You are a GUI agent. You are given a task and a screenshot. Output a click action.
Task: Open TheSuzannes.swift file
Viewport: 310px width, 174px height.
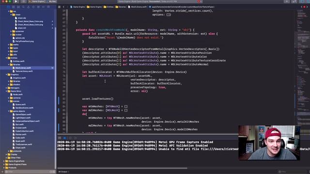pyautogui.click(x=24, y=145)
